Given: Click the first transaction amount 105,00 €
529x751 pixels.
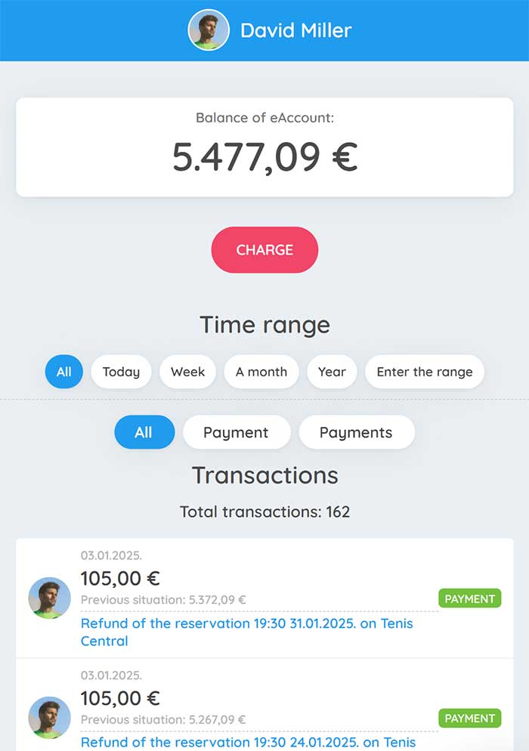Looking at the screenshot, I should pyautogui.click(x=120, y=578).
